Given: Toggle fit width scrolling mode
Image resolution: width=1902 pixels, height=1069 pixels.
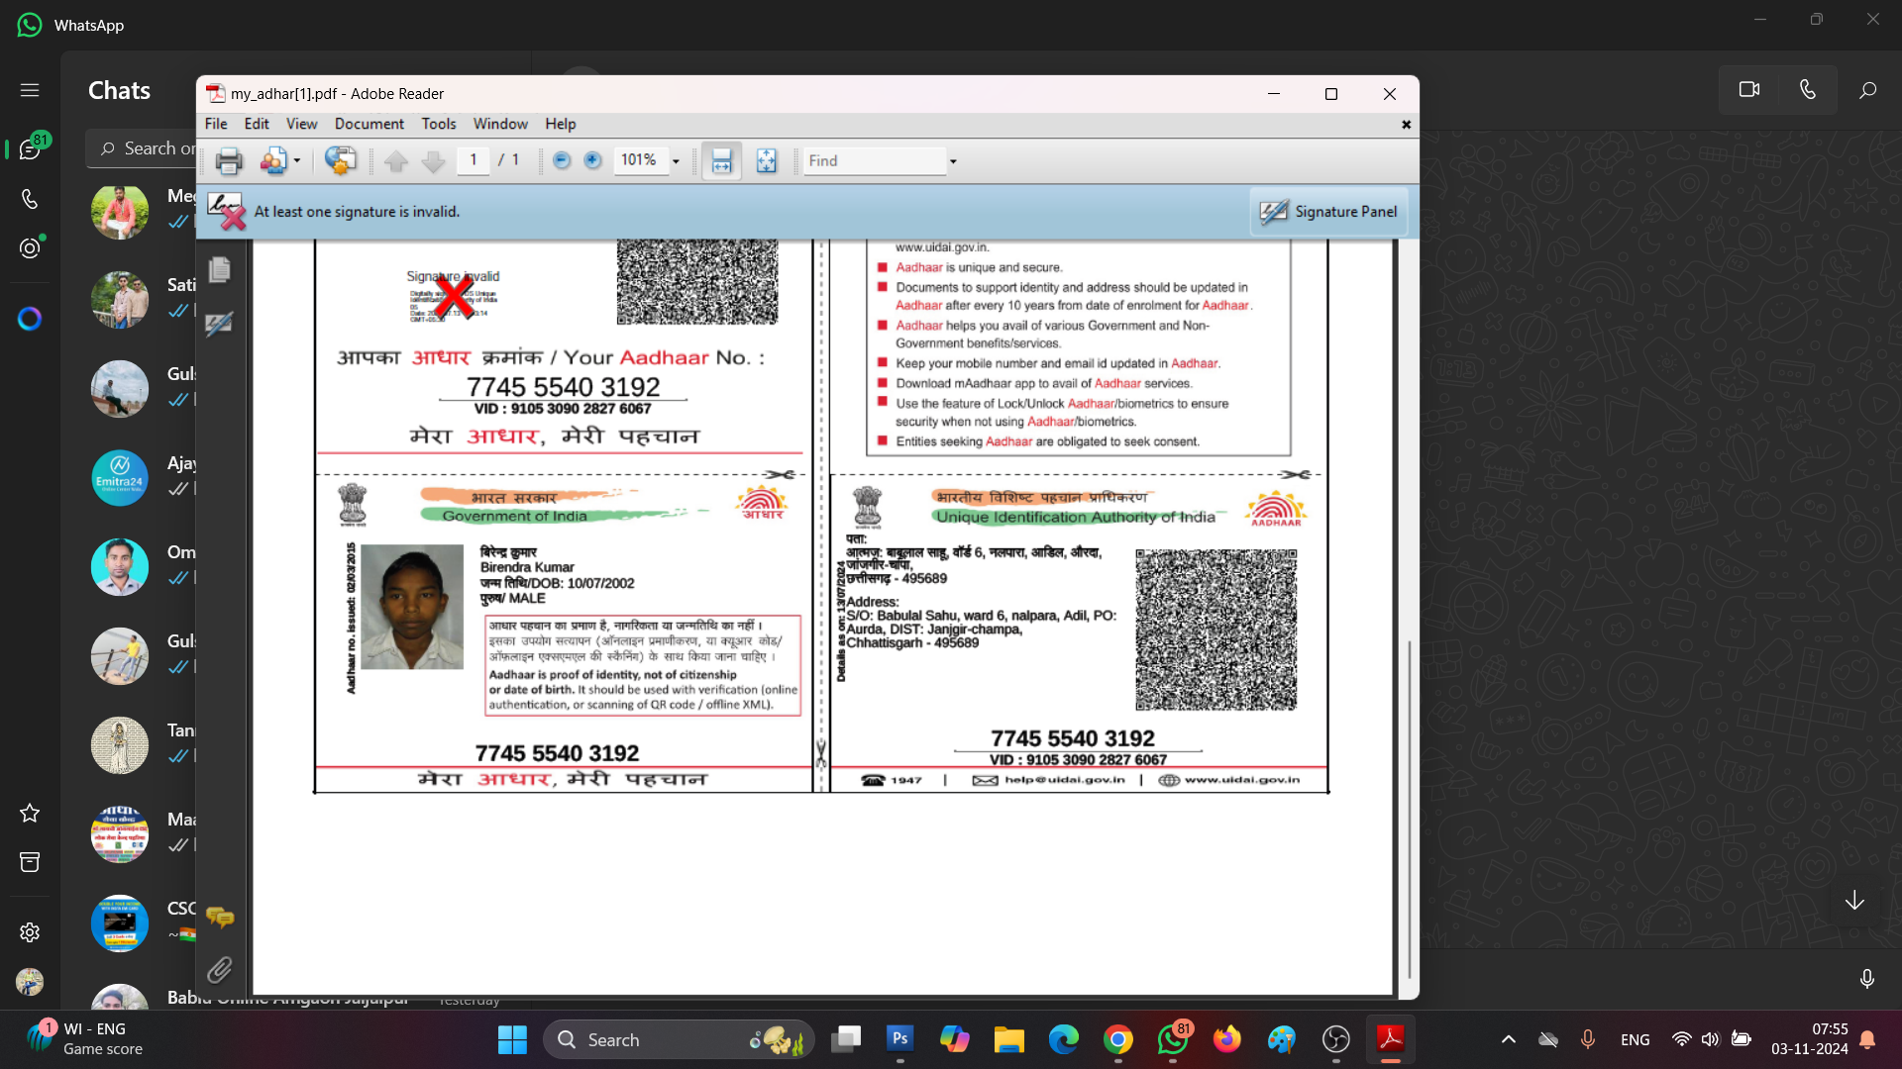Looking at the screenshot, I should (721, 161).
